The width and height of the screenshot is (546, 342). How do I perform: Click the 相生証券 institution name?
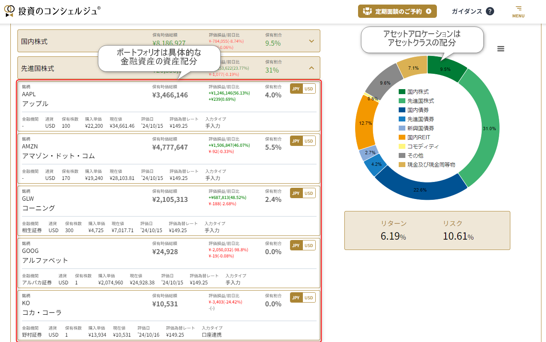point(32,230)
